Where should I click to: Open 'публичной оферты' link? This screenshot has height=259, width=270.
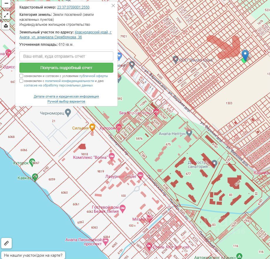click(94, 76)
